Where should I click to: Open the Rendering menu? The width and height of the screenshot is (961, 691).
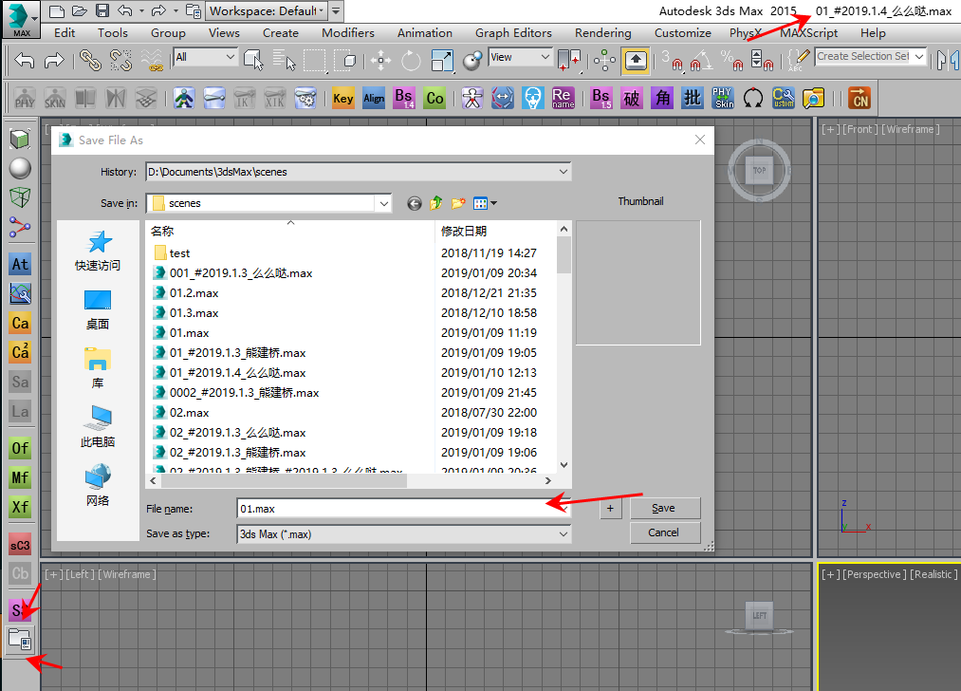(x=603, y=33)
